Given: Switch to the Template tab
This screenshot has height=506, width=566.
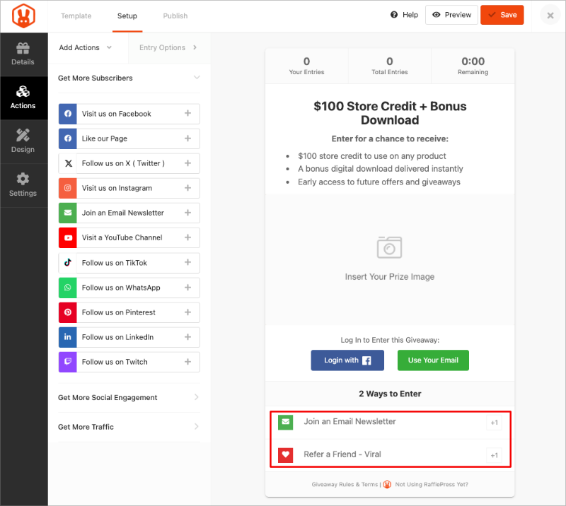Looking at the screenshot, I should click(x=76, y=16).
